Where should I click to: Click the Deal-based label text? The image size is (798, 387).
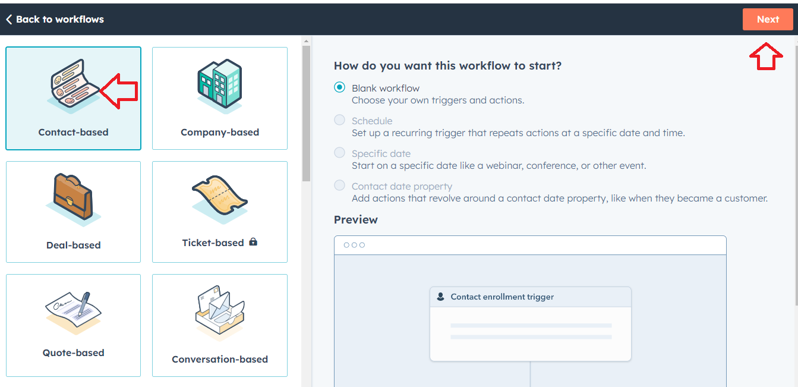[73, 245]
